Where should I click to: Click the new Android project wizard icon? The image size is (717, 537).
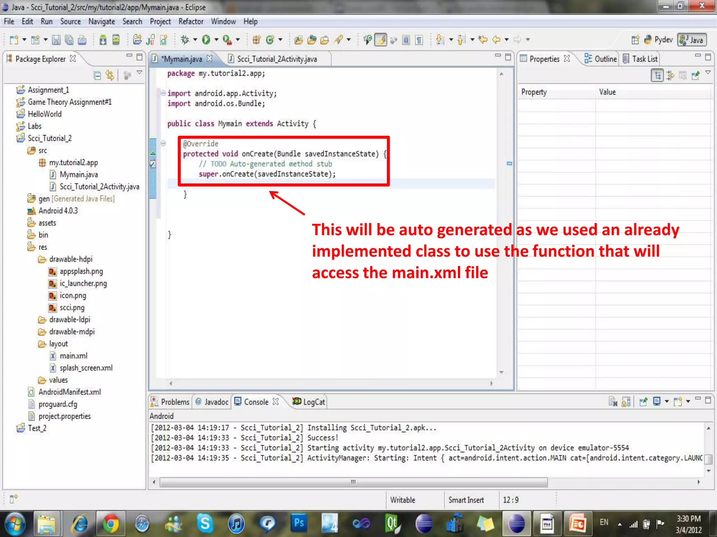click(x=137, y=40)
